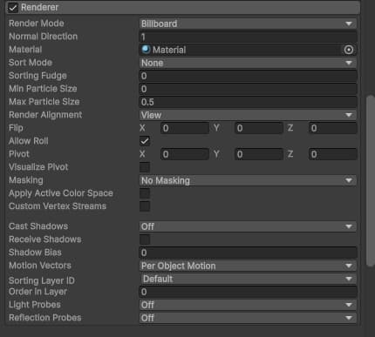The width and height of the screenshot is (375, 337).
Task: Enable the Receive Shadows checkbox
Action: pyautogui.click(x=145, y=239)
